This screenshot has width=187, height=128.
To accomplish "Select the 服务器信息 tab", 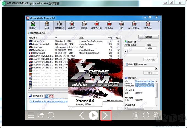I will pyautogui.click(x=37, y=96).
